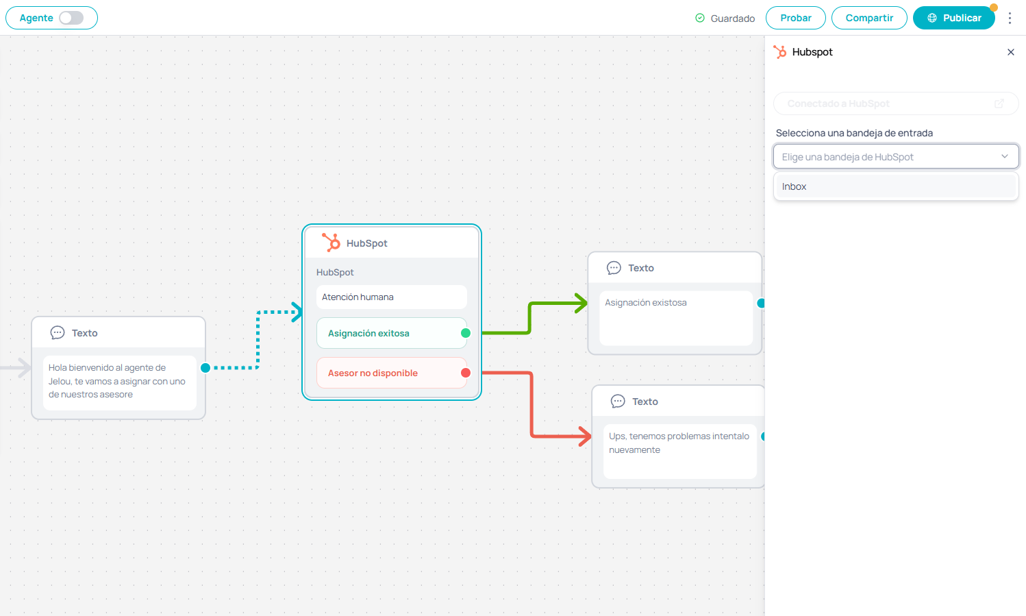Click the Asesor no disponible output row
The width and height of the screenshot is (1026, 616).
pos(392,373)
